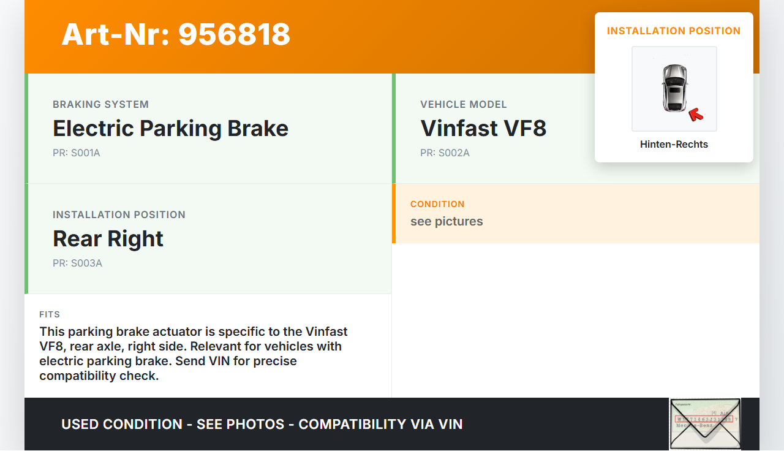This screenshot has height=451, width=784.
Task: Select the Electric Parking Brake text
Action: coord(170,129)
